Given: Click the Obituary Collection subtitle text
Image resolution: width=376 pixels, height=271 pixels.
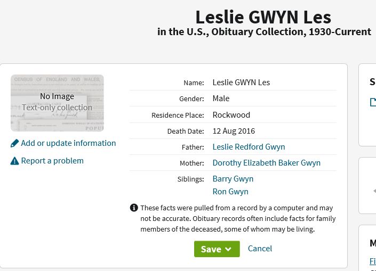Looking at the screenshot, I should (x=264, y=32).
